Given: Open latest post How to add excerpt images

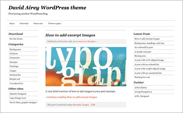Looking at the screenshot, I should click(147, 39).
